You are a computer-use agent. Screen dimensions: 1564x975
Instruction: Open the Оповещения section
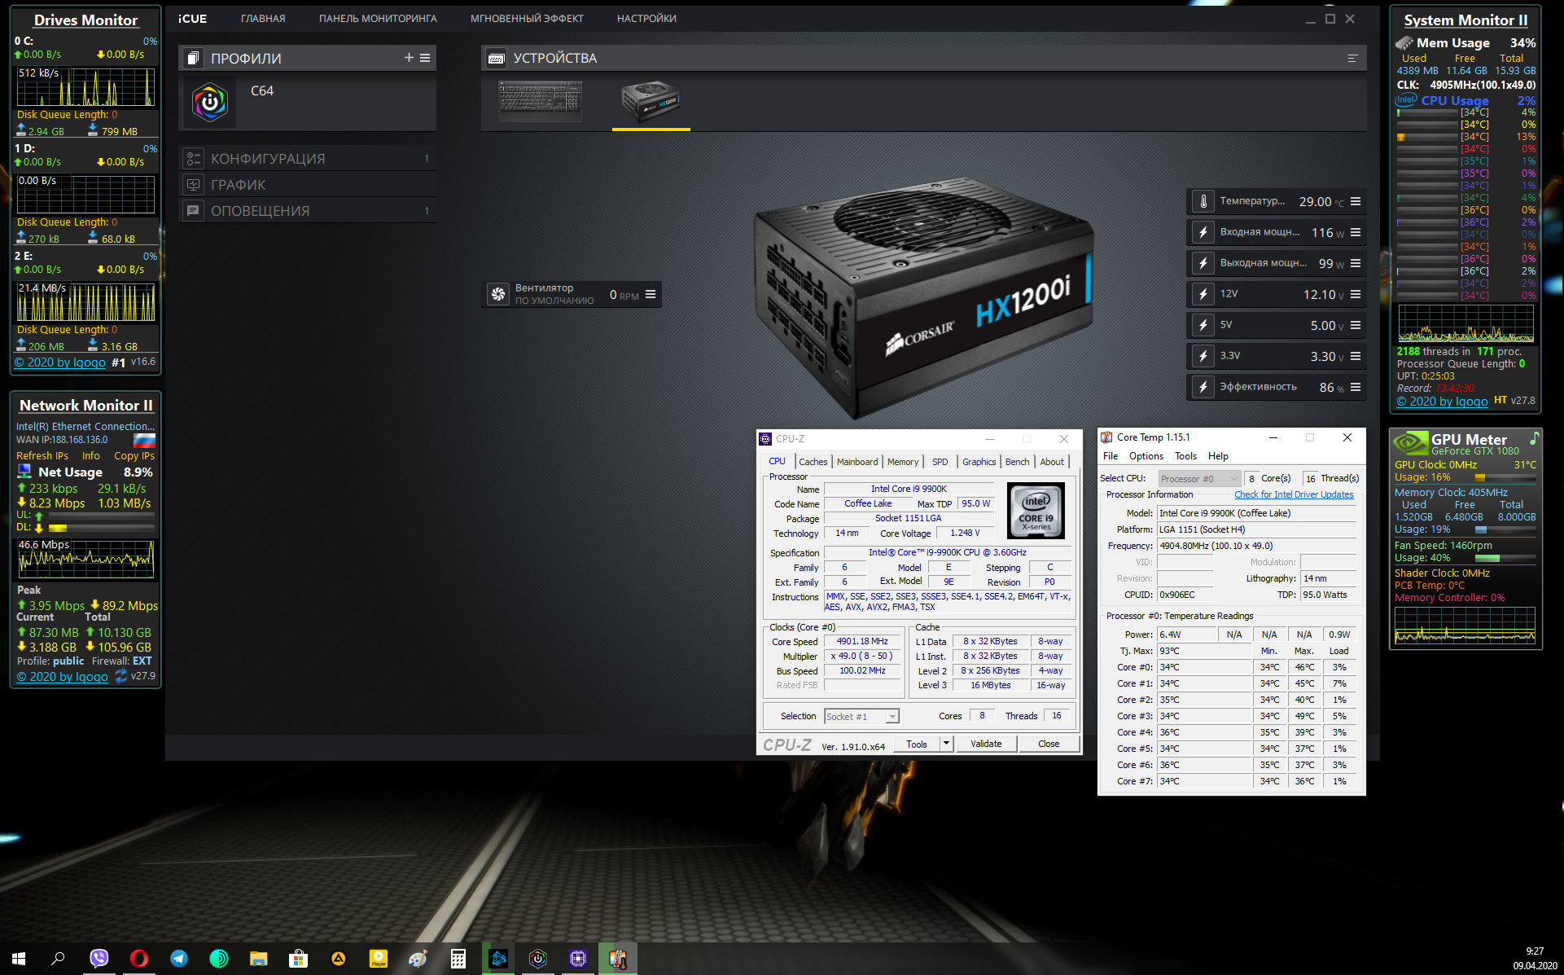(x=308, y=211)
